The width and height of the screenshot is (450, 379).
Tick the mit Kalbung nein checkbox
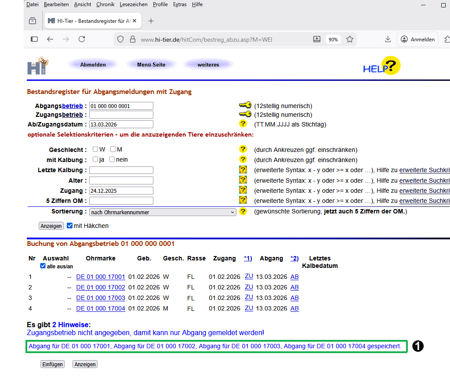tap(112, 159)
